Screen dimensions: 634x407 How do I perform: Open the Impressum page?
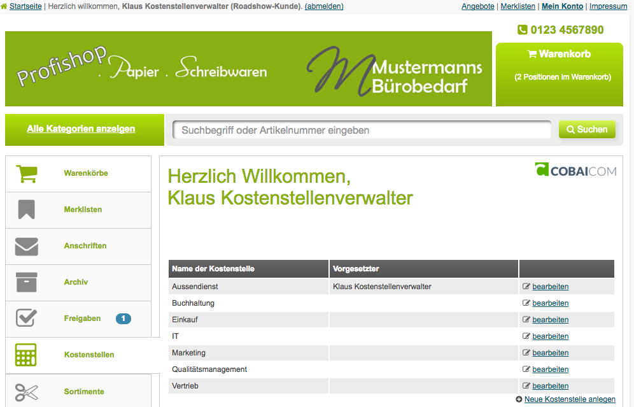tap(608, 6)
